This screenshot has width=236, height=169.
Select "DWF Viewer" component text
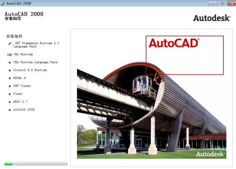22,86
